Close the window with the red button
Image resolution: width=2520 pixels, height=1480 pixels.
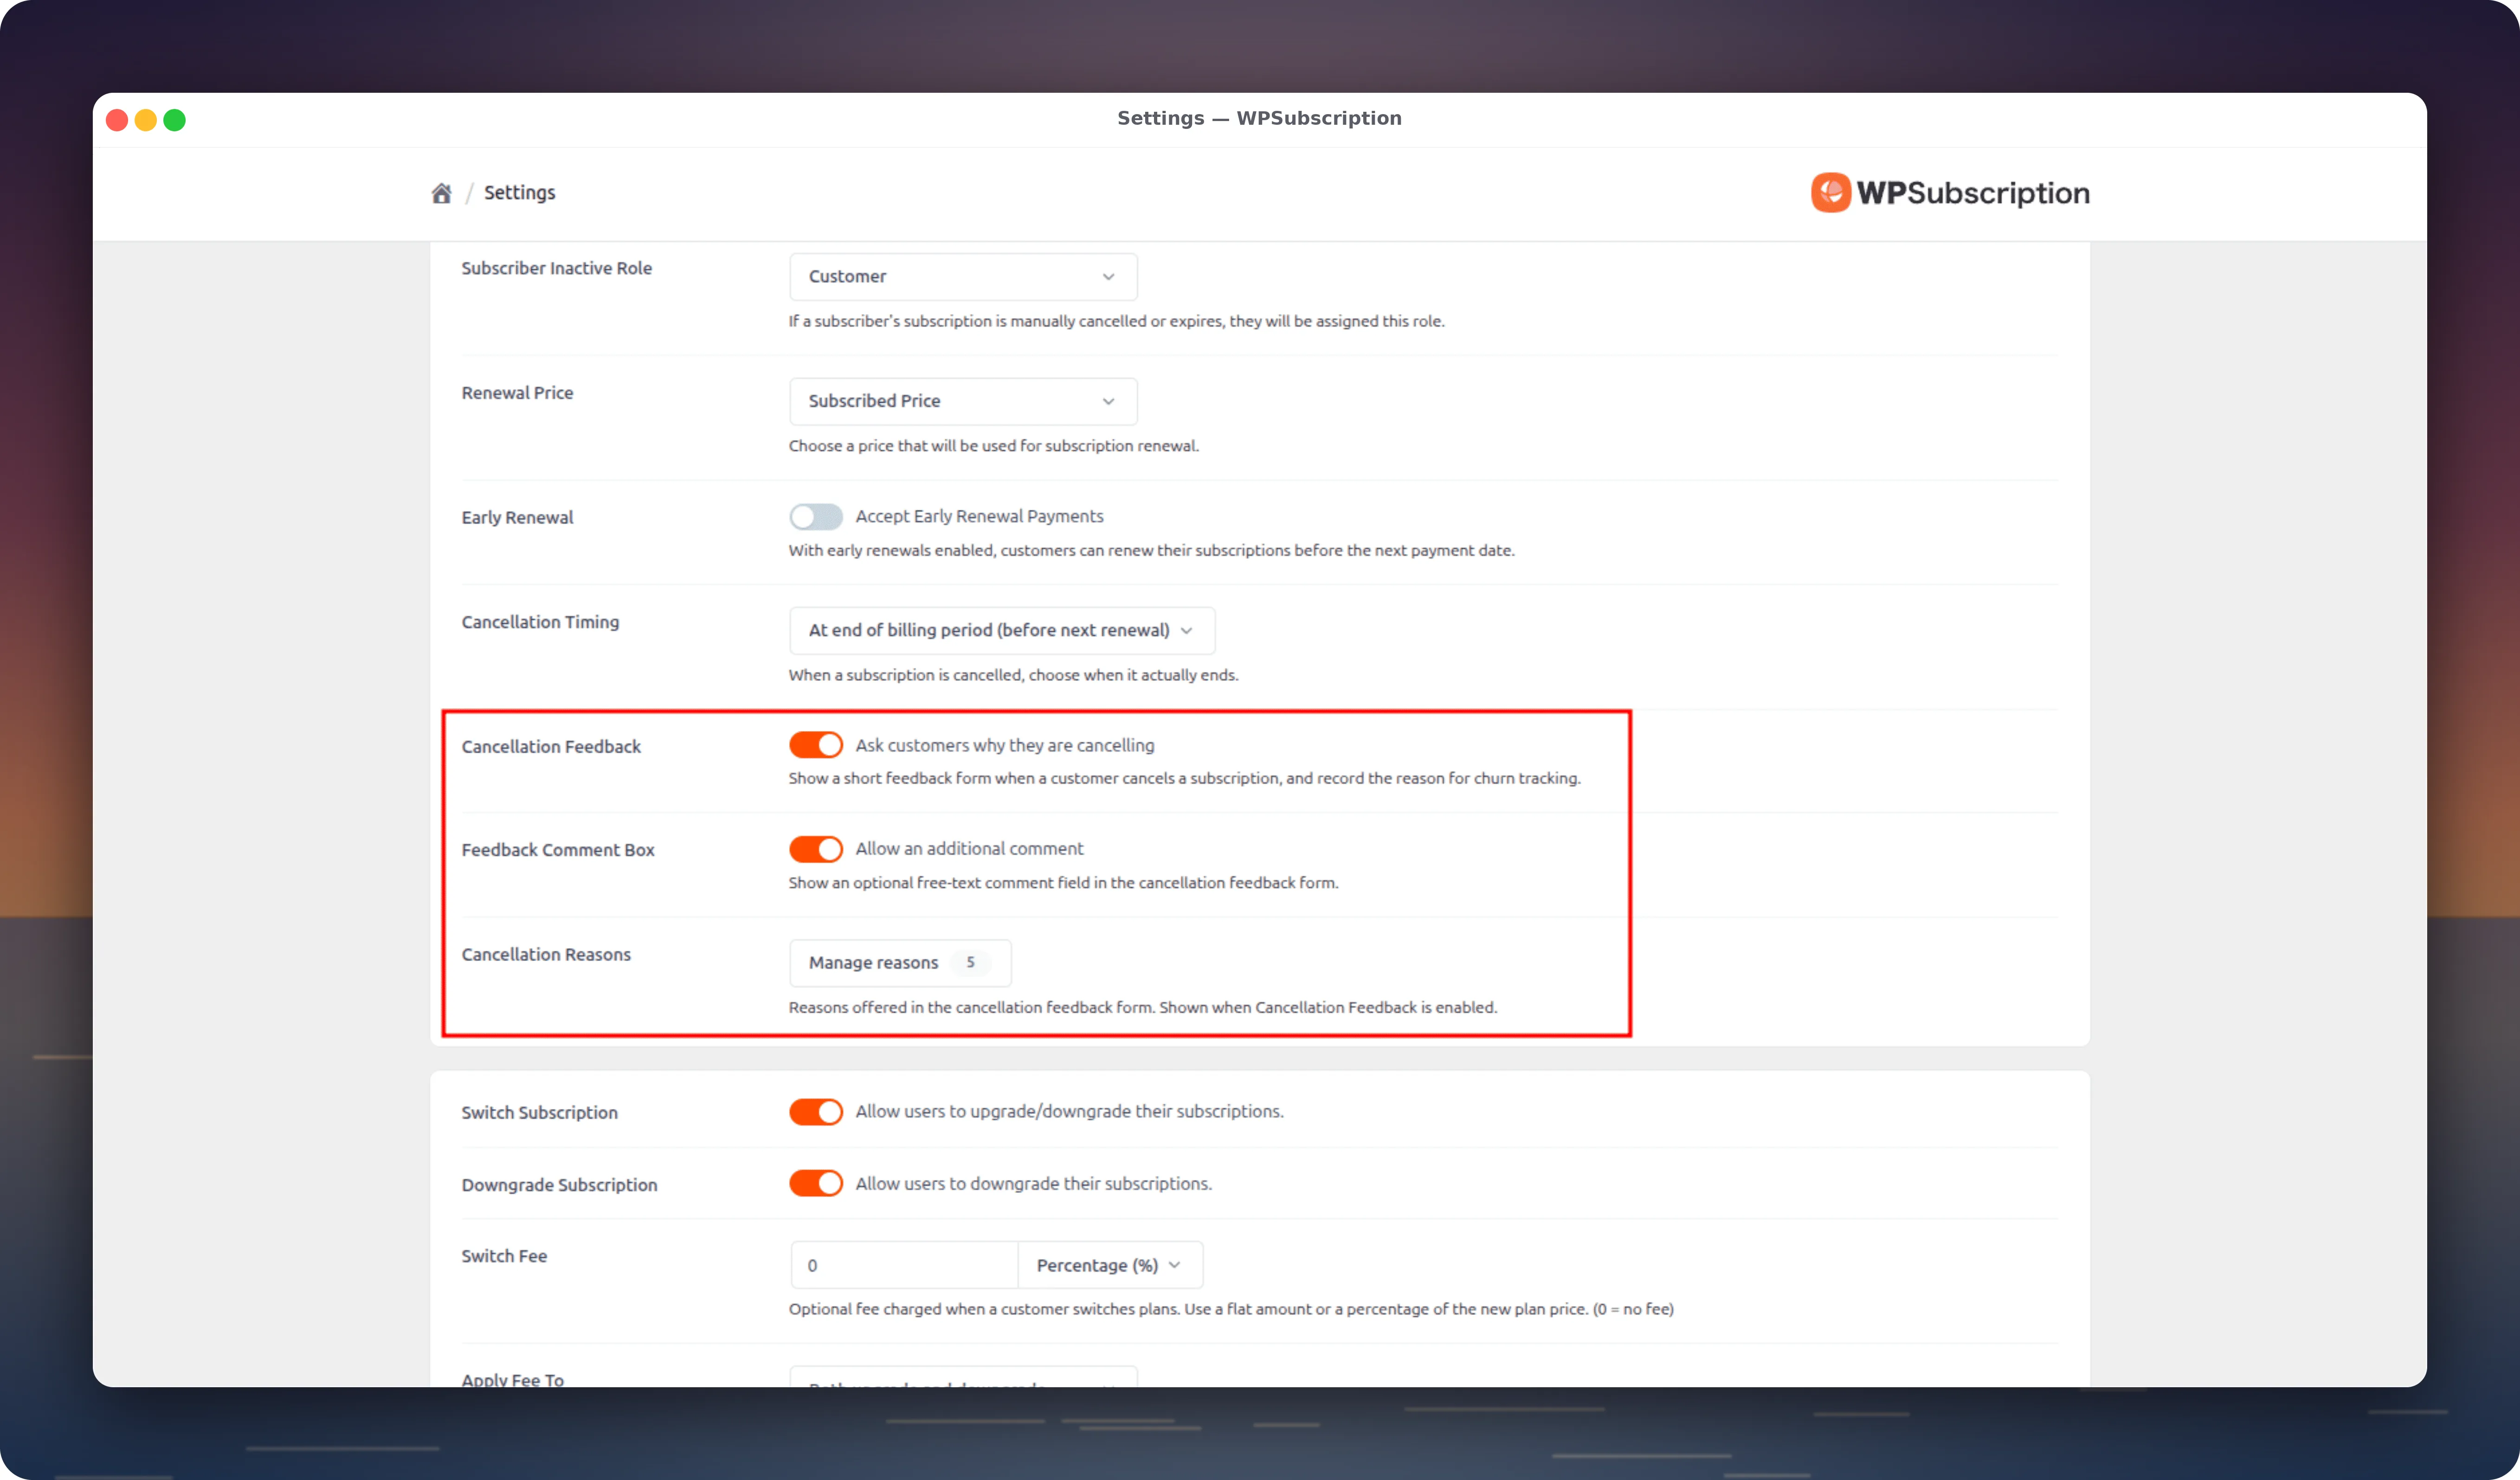(117, 120)
